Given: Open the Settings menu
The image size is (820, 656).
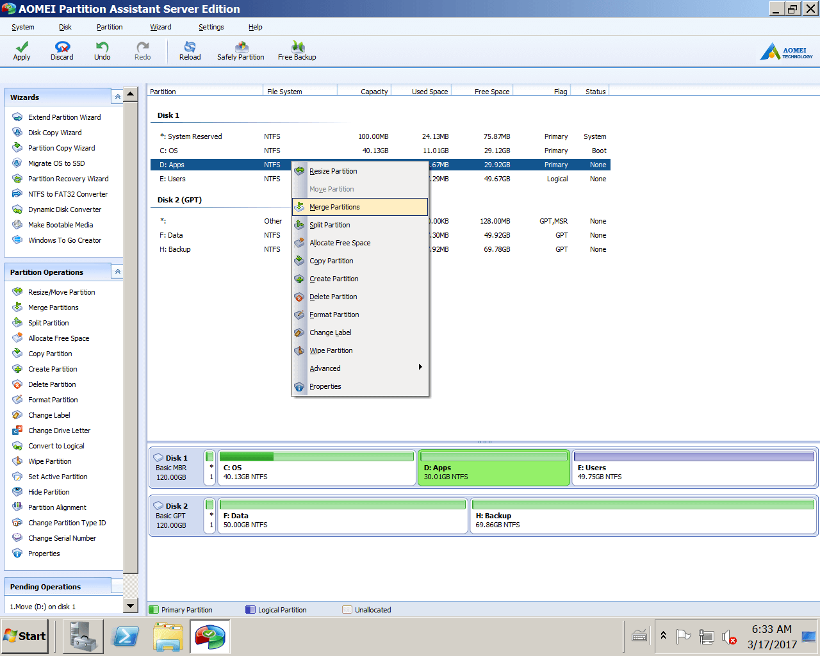Looking at the screenshot, I should pyautogui.click(x=211, y=27).
